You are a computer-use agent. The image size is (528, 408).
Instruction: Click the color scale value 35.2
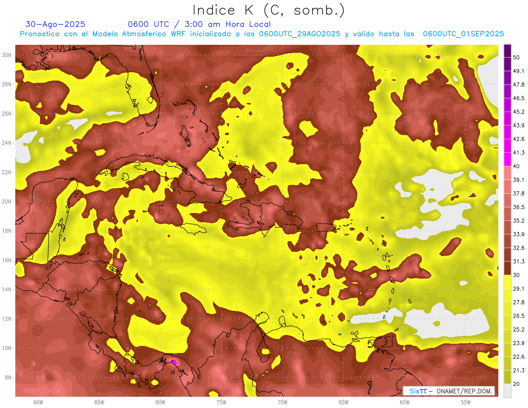[519, 221]
